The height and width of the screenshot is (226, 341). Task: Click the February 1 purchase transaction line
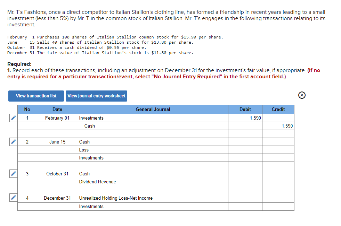(x=115, y=37)
